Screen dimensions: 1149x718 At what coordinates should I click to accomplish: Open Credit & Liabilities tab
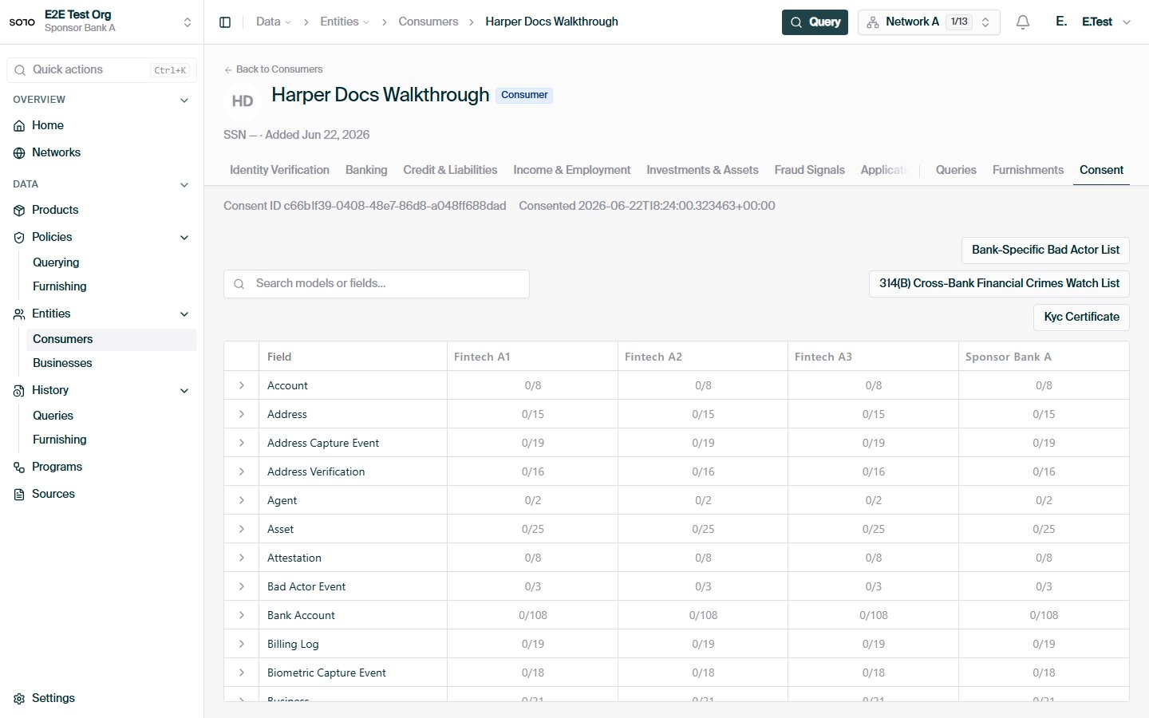point(450,170)
